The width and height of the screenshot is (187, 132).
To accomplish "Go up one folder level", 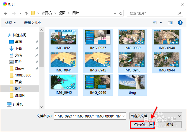I will tap(26, 13).
